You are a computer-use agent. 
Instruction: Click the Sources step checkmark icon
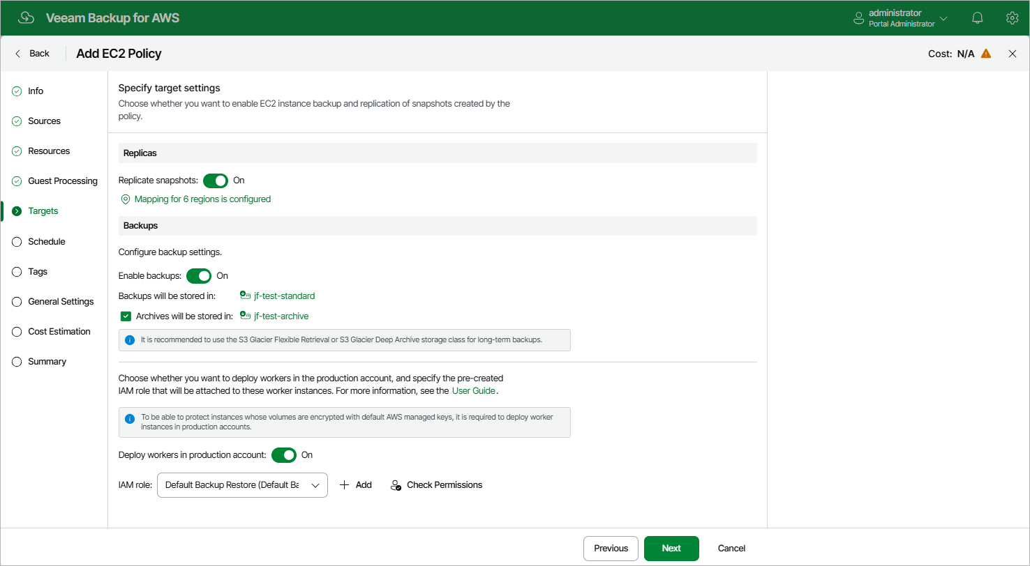click(17, 121)
